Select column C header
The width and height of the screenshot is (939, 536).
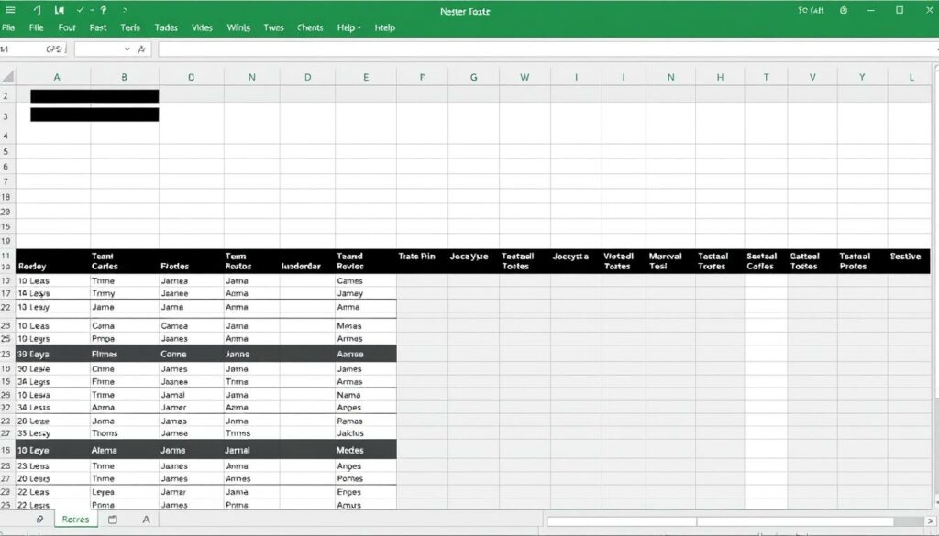(191, 77)
